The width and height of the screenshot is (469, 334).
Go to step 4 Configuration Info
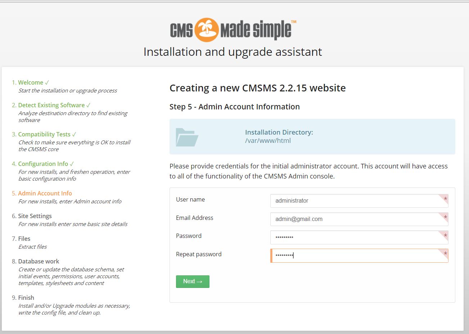tap(43, 164)
